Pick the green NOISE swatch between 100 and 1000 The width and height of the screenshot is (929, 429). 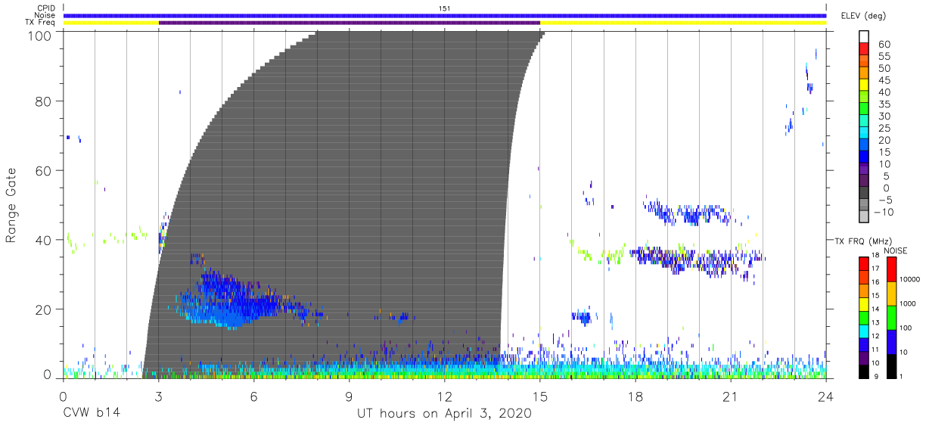891,318
